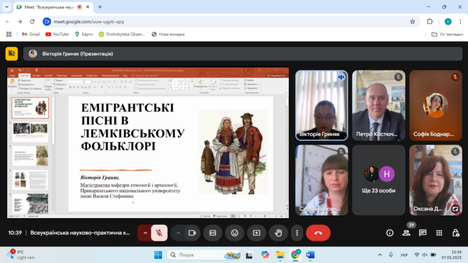
Task: Start presenting your screen
Action: [x=257, y=233]
